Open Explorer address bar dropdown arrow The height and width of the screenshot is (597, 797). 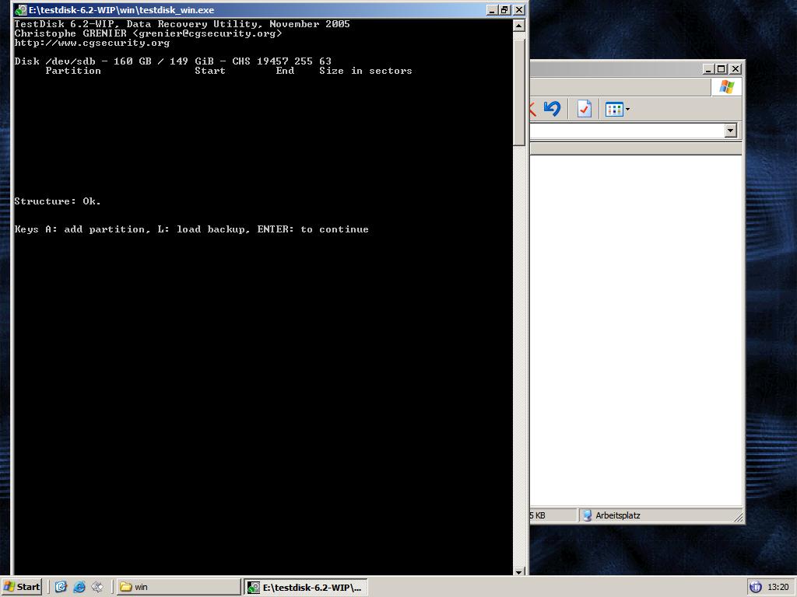[x=730, y=131]
